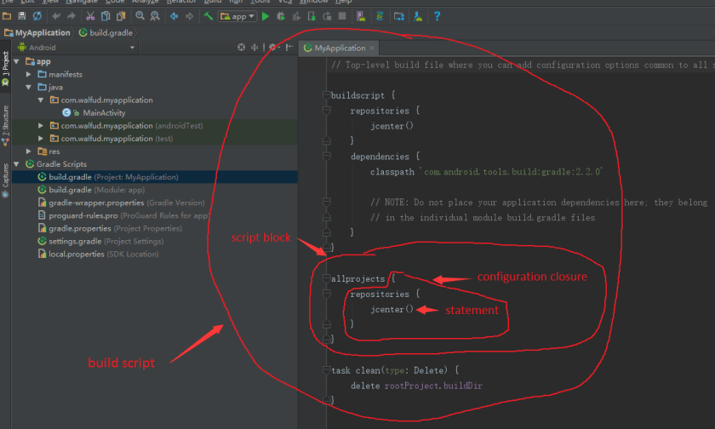715x429 pixels.
Task: Click the Synchronize toolbar icon
Action: pyautogui.click(x=37, y=16)
